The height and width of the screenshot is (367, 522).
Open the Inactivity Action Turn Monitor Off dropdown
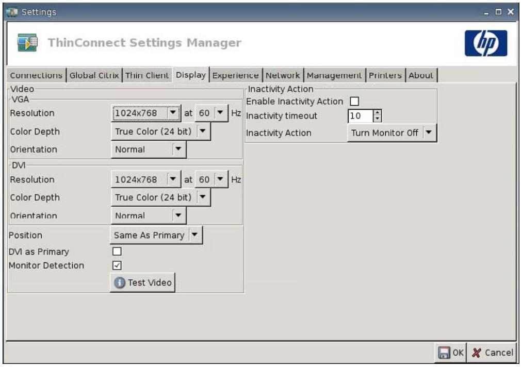pyautogui.click(x=392, y=133)
